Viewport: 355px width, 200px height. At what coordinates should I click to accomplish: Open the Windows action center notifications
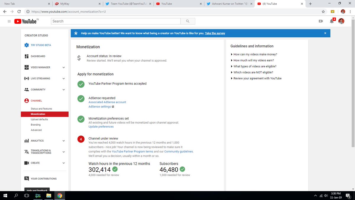click(x=348, y=196)
